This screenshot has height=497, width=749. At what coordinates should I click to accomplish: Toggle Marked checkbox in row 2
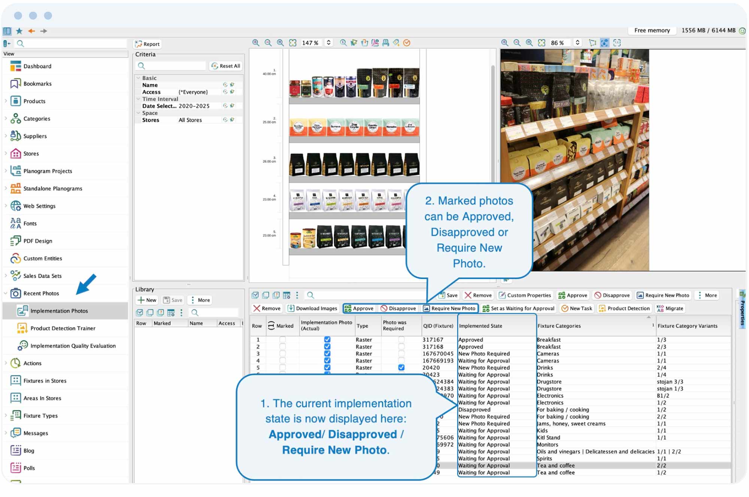(x=282, y=347)
